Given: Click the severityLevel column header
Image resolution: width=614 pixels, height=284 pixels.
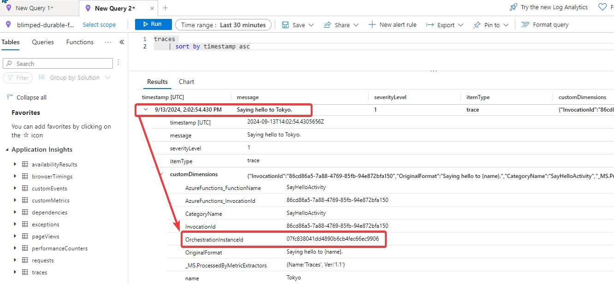Looking at the screenshot, I should pos(390,97).
